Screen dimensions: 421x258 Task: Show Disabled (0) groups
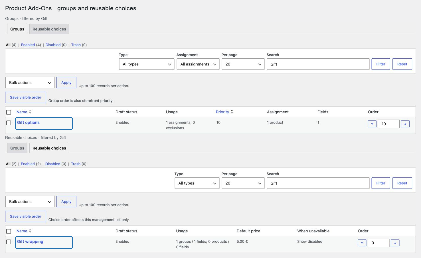click(x=53, y=45)
